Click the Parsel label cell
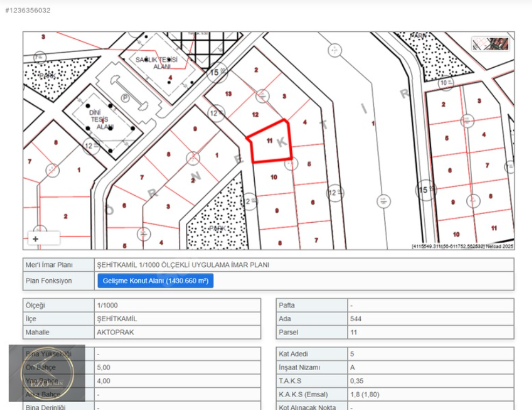 pyautogui.click(x=312, y=333)
